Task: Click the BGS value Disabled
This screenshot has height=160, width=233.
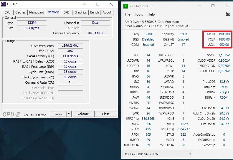Action: pos(148,39)
